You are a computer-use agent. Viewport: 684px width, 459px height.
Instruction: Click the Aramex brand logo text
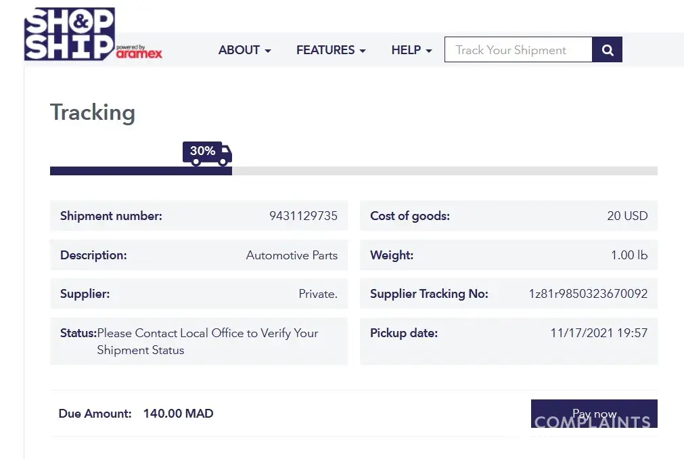coord(139,53)
